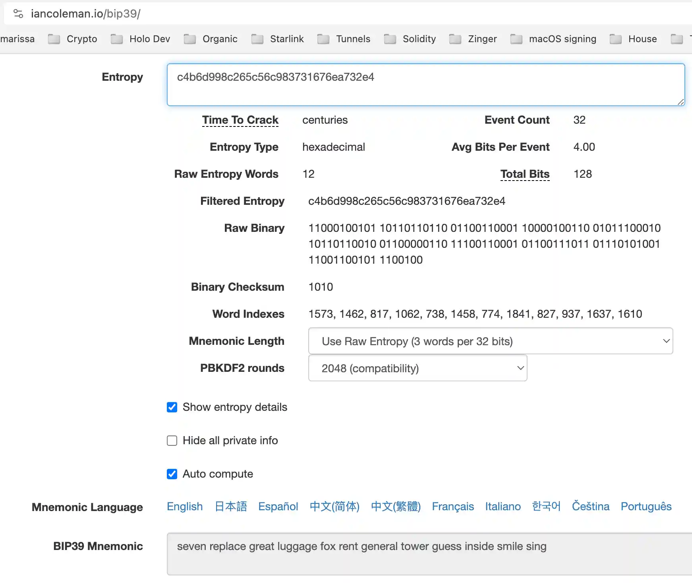The image size is (692, 583).
Task: Uncheck Show entropy details checkbox
Action: click(172, 407)
